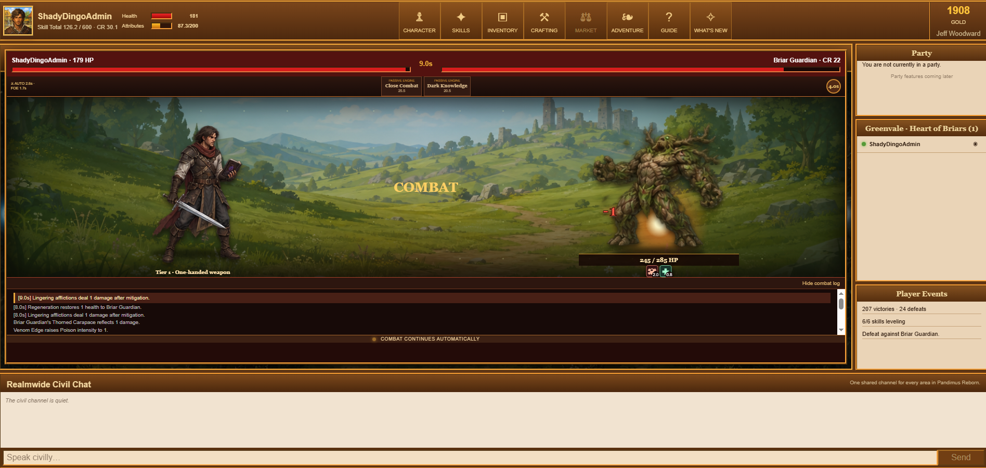
Task: Open the Dark Knowledge passive engine dropdown
Action: pos(447,86)
